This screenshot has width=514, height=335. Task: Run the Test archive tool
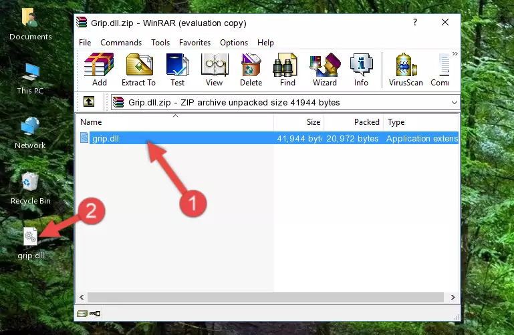(x=177, y=69)
